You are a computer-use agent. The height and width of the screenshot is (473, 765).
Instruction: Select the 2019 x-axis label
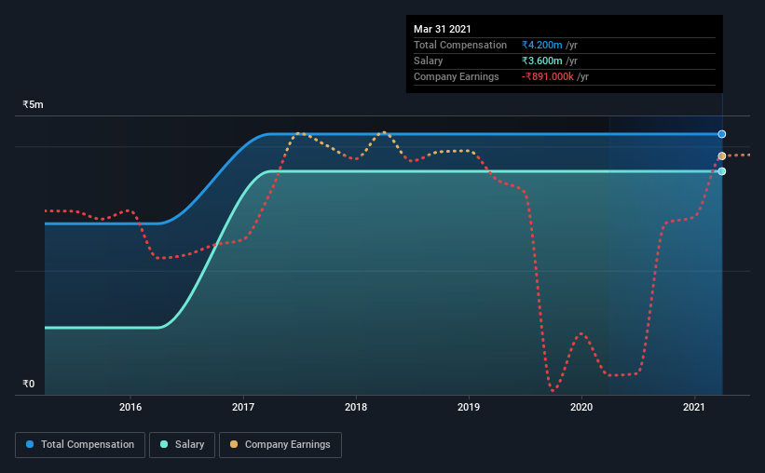(469, 407)
